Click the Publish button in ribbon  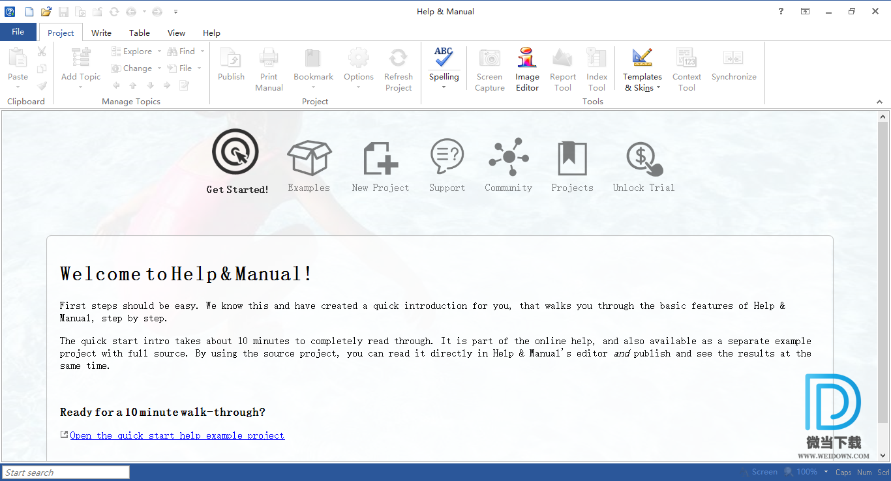(231, 64)
